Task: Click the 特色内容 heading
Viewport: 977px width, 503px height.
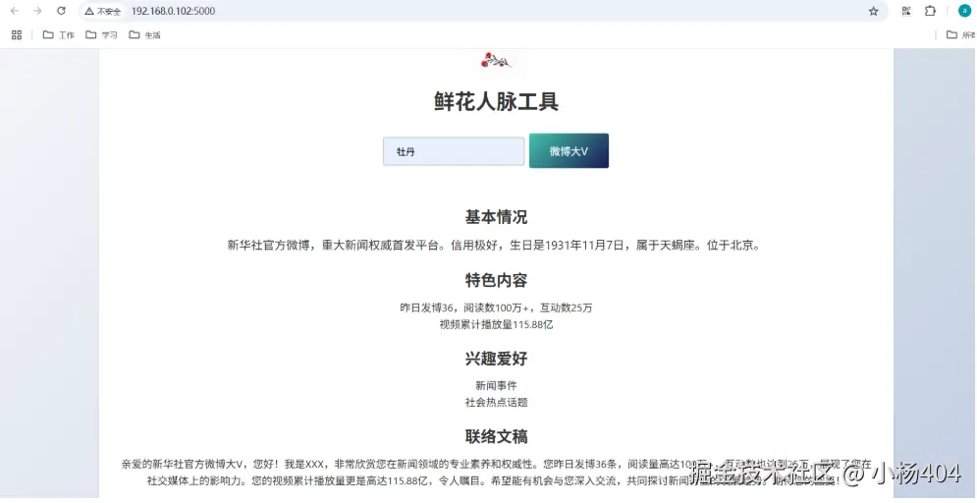Action: [x=496, y=280]
